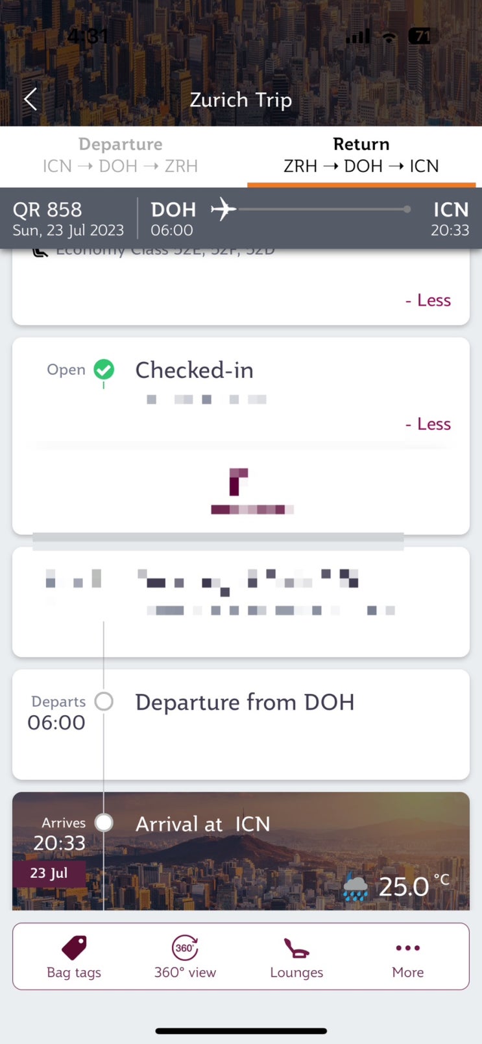This screenshot has height=1044, width=482.
Task: Select the Return ZRH→DOH→ICN tab
Action: [361, 156]
